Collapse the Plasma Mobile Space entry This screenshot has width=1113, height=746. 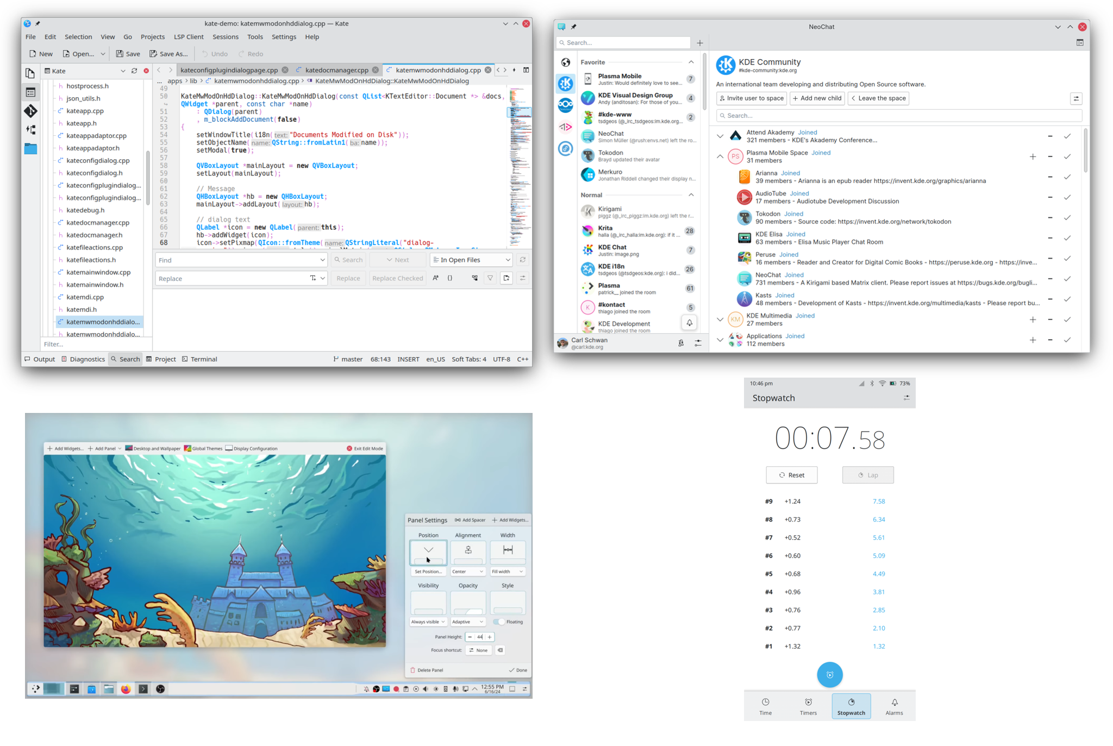pyautogui.click(x=720, y=156)
